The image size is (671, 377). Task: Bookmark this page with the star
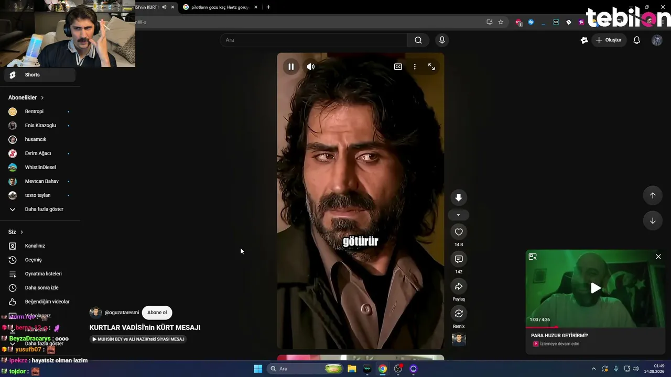[x=501, y=22]
